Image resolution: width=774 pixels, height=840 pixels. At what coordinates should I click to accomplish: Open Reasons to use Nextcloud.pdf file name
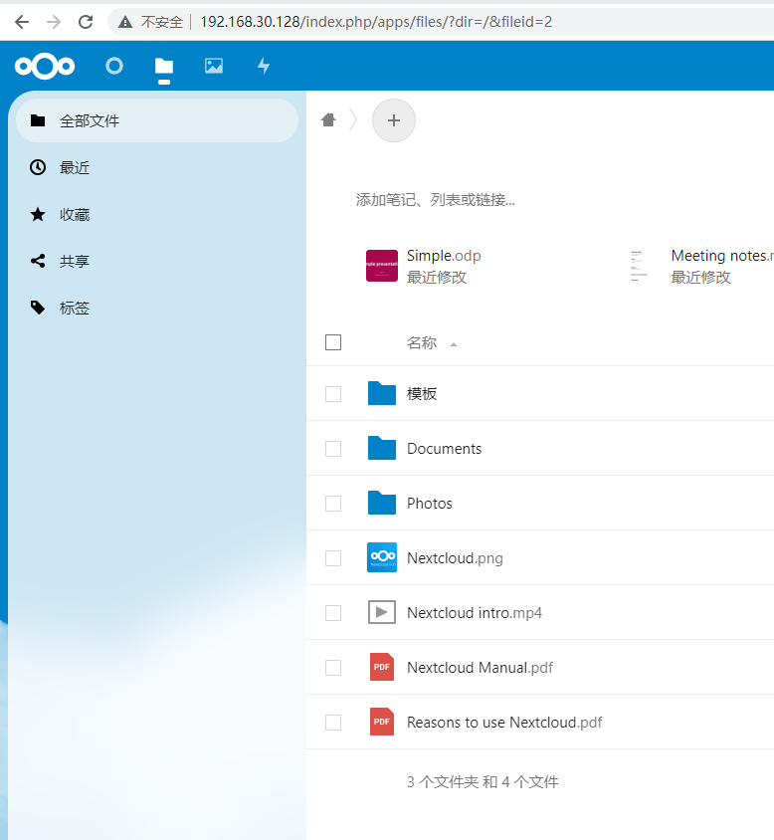pyautogui.click(x=504, y=723)
